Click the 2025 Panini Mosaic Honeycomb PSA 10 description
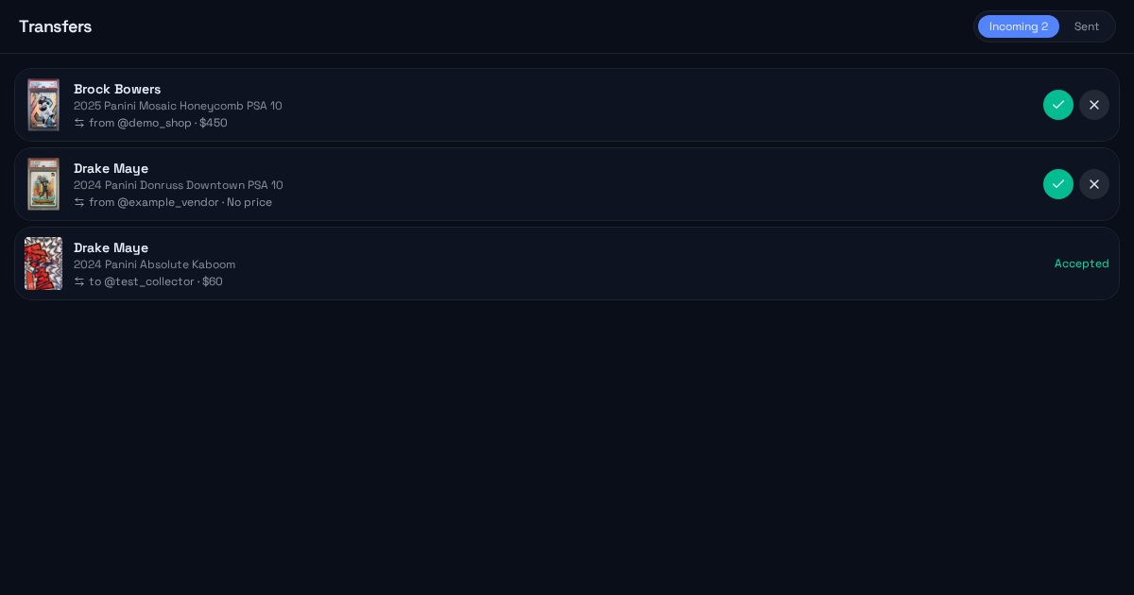Image resolution: width=1134 pixels, height=595 pixels. tap(178, 106)
